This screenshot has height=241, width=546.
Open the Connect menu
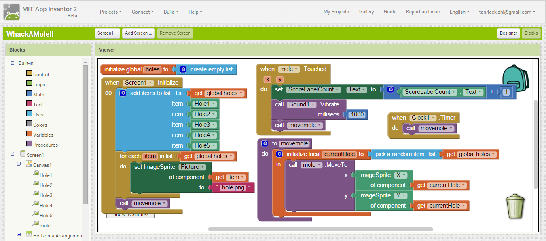coord(142,12)
